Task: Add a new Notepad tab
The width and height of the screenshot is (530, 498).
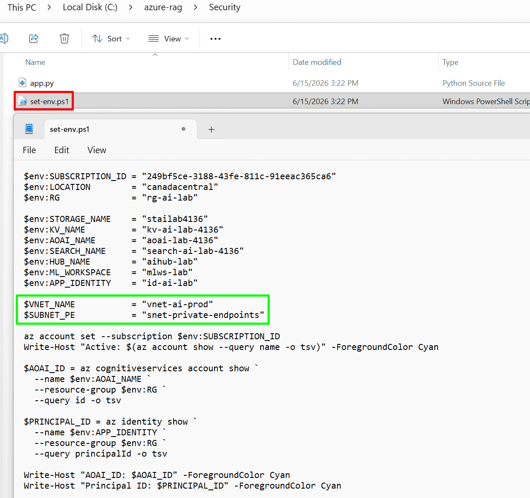Action: (211, 129)
